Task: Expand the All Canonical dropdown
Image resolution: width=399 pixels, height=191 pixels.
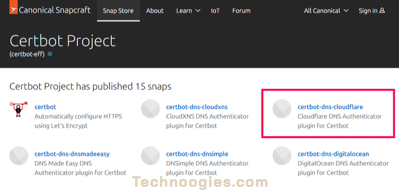Action: 326,11
